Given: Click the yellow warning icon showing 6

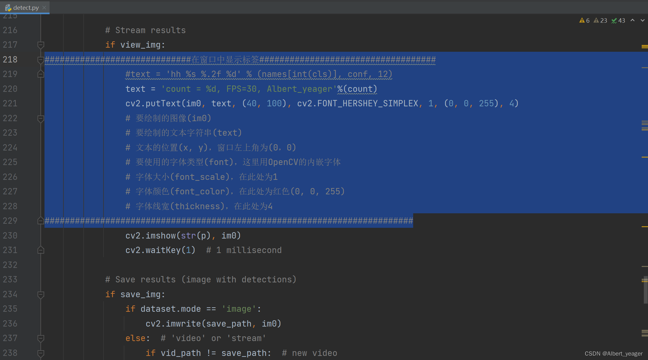Looking at the screenshot, I should coord(582,21).
